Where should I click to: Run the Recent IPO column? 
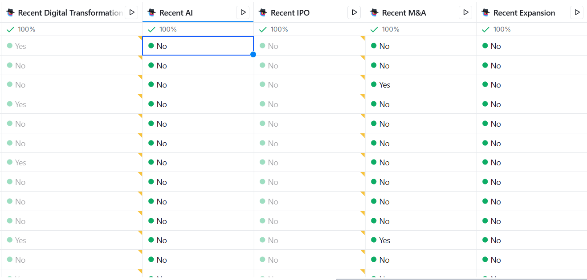point(354,12)
